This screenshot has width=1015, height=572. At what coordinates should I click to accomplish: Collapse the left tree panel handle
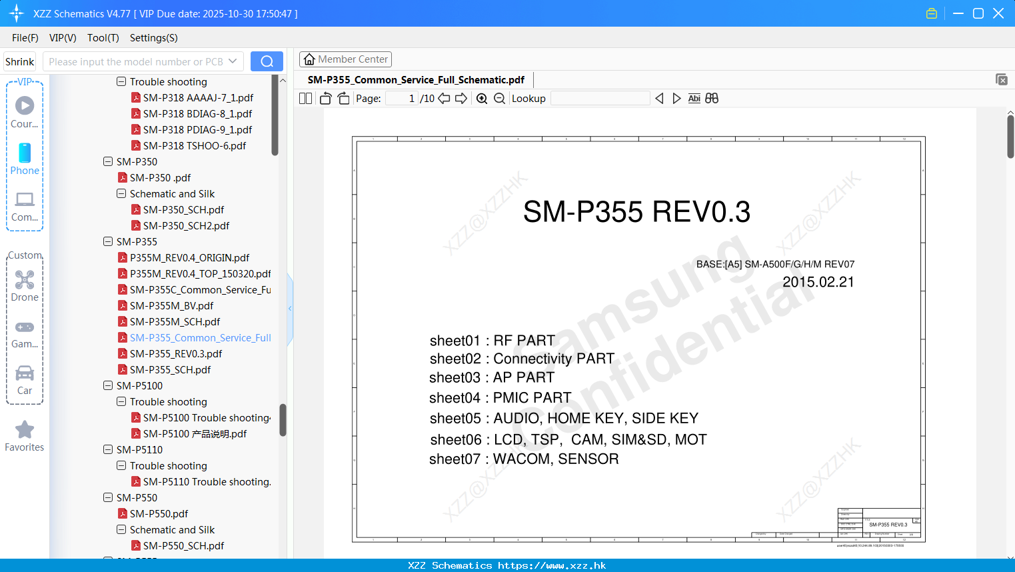coord(290,309)
